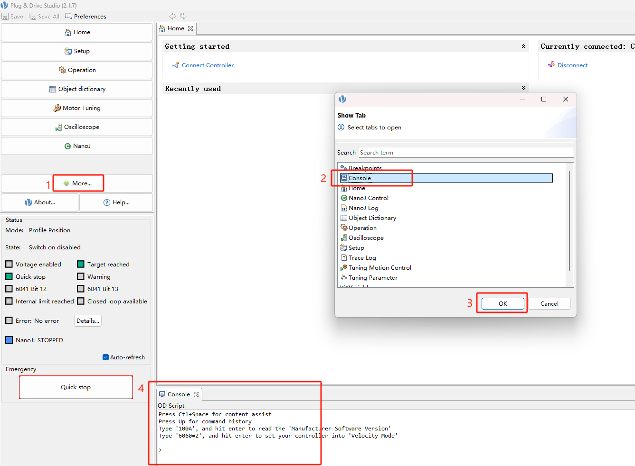Image resolution: width=635 pixels, height=466 pixels.
Task: Select Setup in the Show Tab list
Action: (x=356, y=248)
